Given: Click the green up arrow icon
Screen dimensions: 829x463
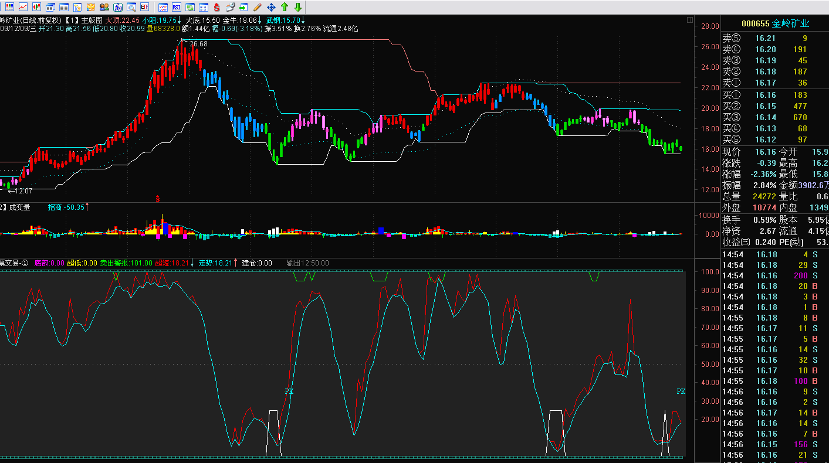Looking at the screenshot, I should click(x=285, y=7).
